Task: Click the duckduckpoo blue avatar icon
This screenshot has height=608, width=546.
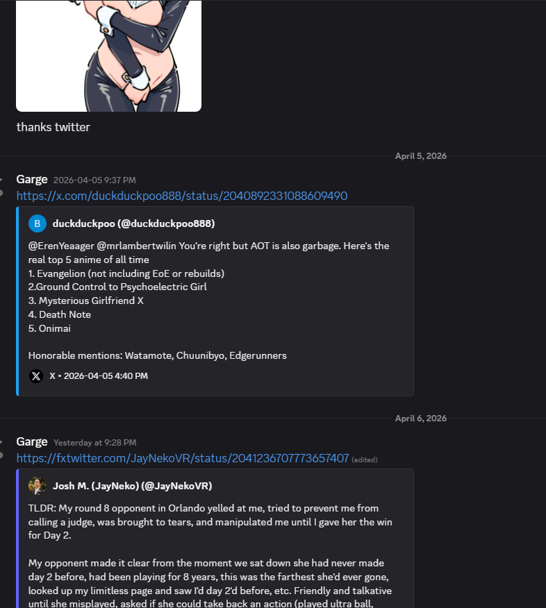Action: click(38, 223)
